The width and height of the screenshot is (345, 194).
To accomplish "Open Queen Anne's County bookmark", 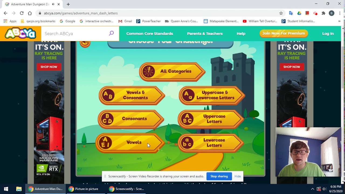I will pos(181,21).
